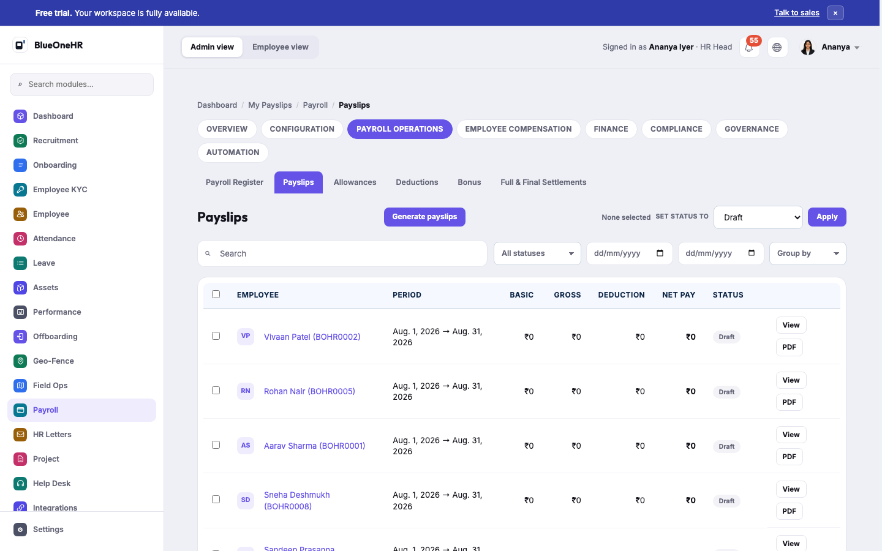
Task: Switch to the Payroll Register tab
Action: pyautogui.click(x=235, y=182)
